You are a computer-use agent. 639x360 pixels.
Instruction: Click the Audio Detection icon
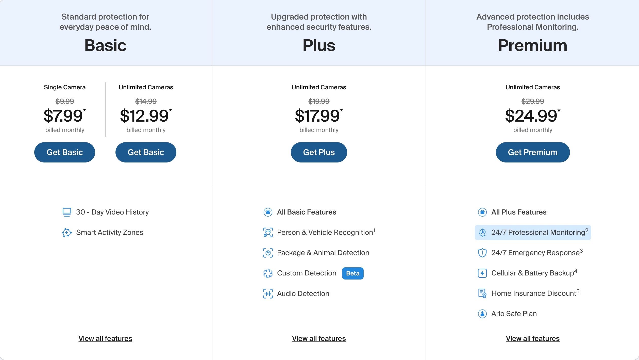point(267,293)
